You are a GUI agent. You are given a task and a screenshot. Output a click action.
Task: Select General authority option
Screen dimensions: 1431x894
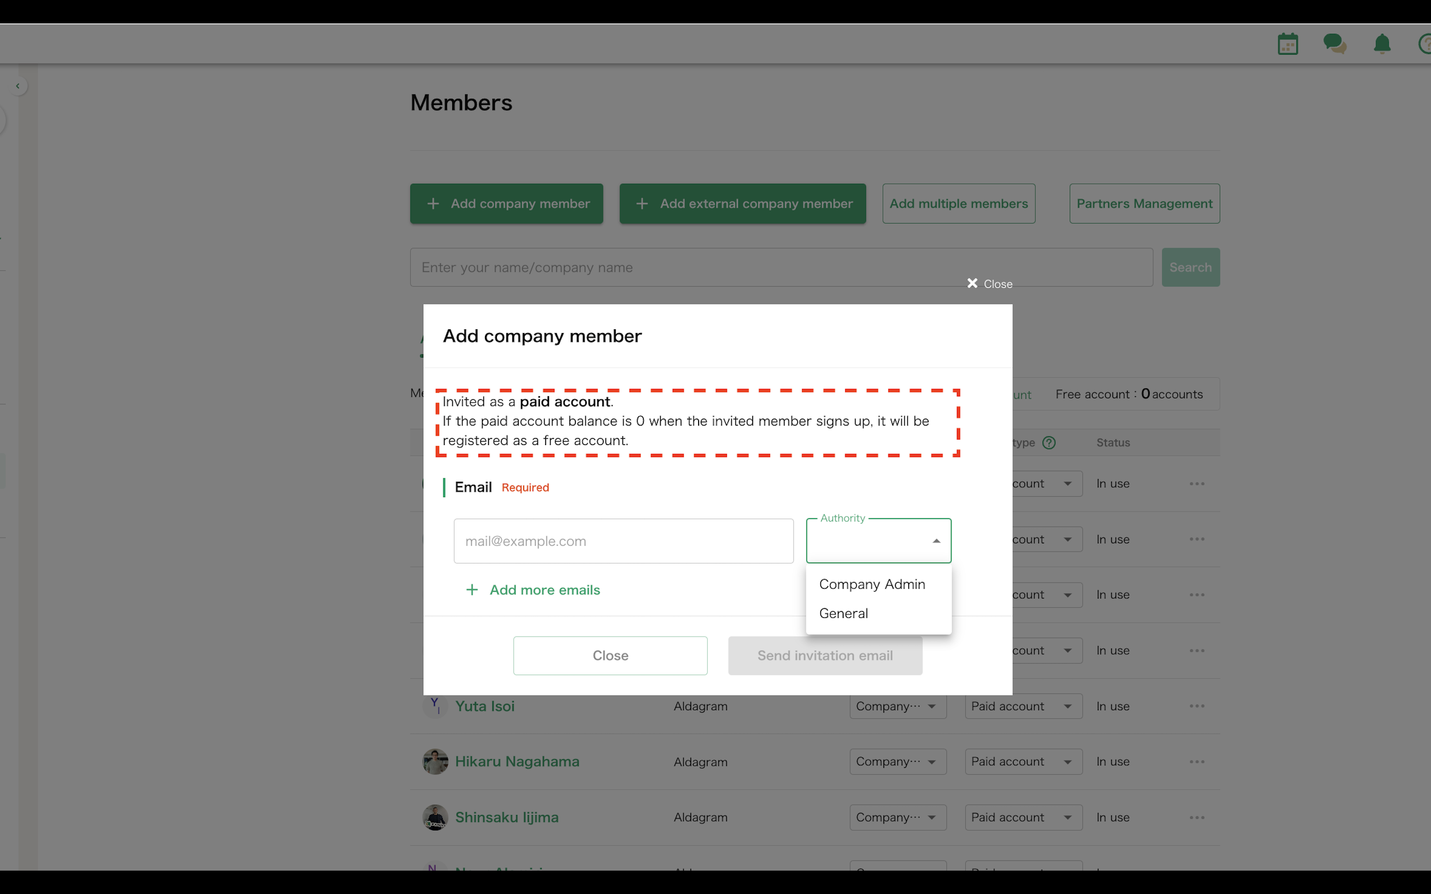click(x=843, y=613)
